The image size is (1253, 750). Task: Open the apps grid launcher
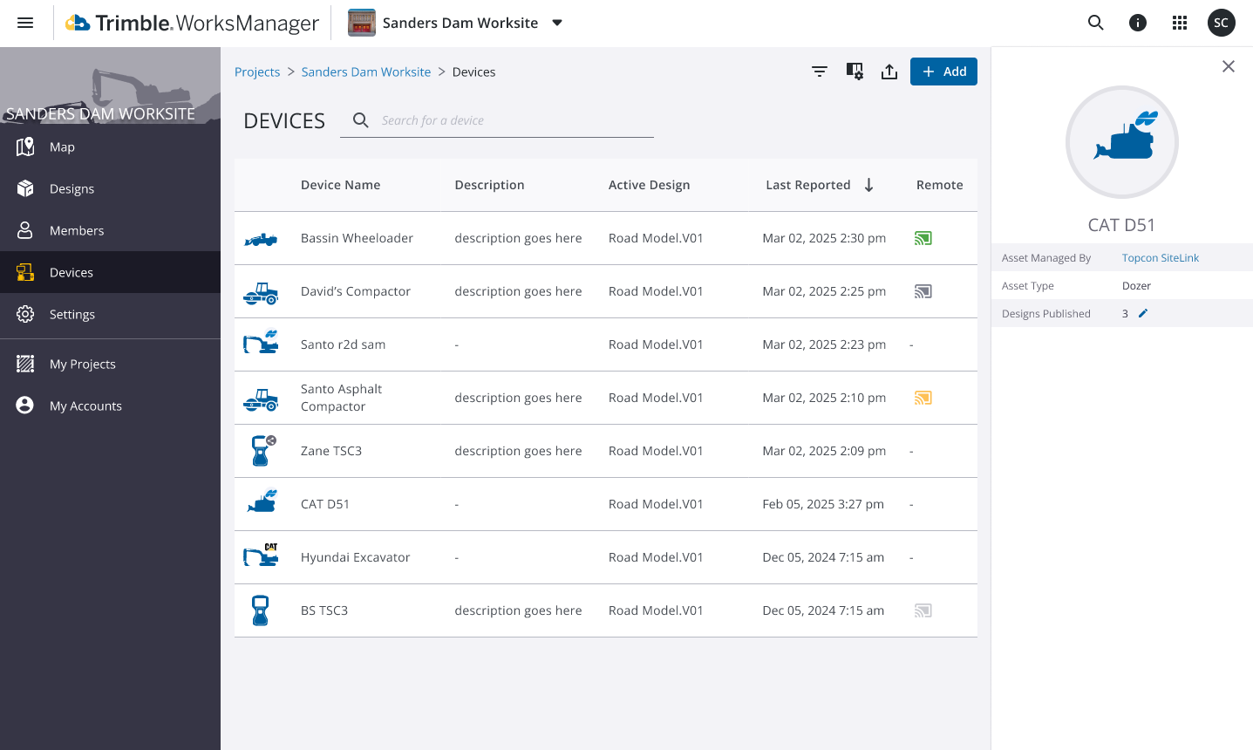click(x=1180, y=23)
